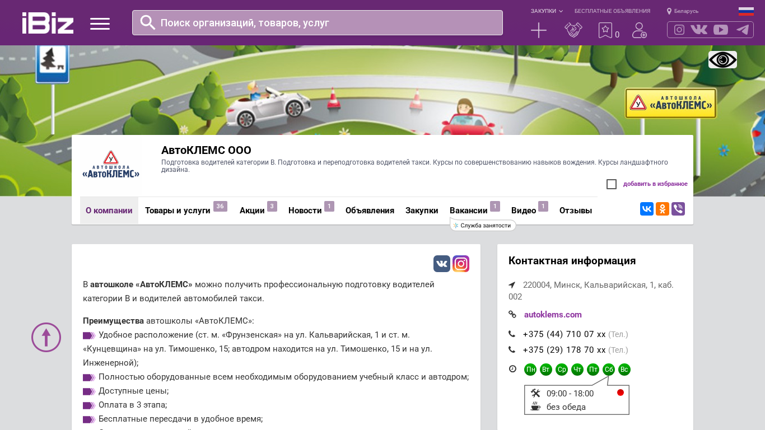The height and width of the screenshot is (430, 765).
Task: Open the handshake partnership icon
Action: point(573,30)
